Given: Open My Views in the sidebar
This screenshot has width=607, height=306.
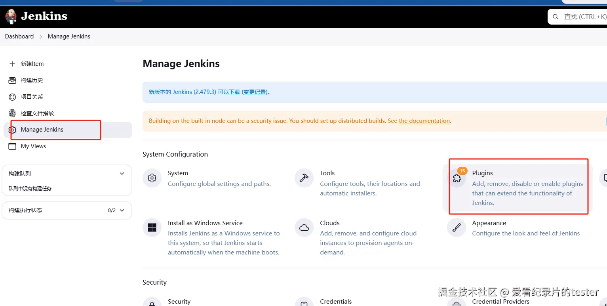Looking at the screenshot, I should point(68,146).
